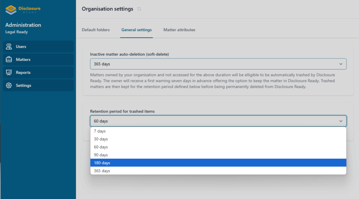
Task: Click the Users icon in sidebar
Action: coord(9,47)
